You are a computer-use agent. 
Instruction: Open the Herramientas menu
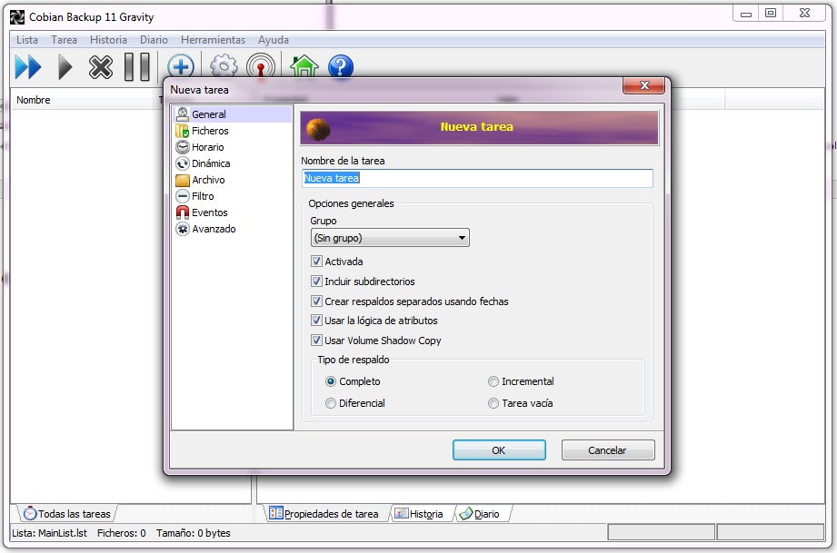(x=213, y=40)
